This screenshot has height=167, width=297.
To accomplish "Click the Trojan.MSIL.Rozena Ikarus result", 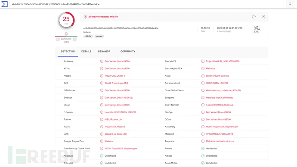I will click(x=115, y=127).
